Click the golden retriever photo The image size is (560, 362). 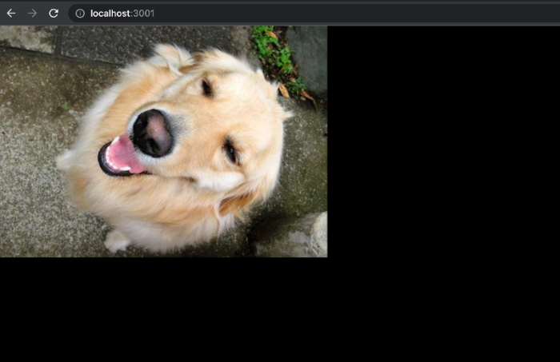pyautogui.click(x=163, y=141)
